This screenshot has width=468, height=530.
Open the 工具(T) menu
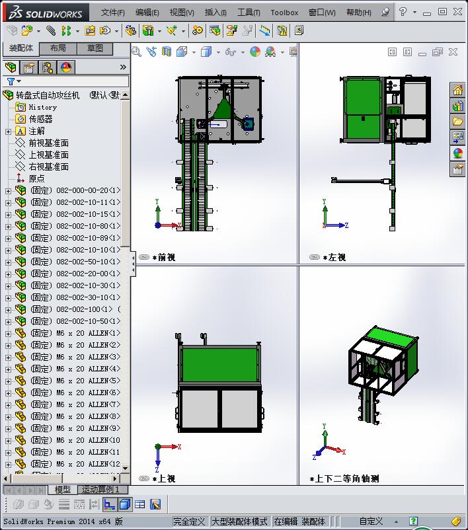(x=249, y=13)
